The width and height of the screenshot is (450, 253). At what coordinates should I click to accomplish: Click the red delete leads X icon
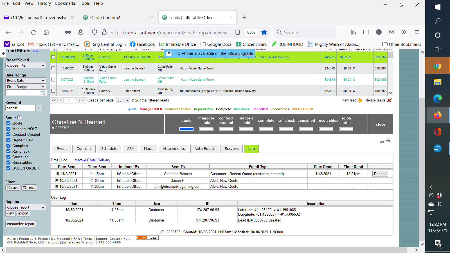389,100
